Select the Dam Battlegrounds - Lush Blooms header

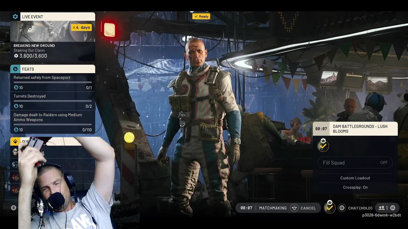coord(355,129)
